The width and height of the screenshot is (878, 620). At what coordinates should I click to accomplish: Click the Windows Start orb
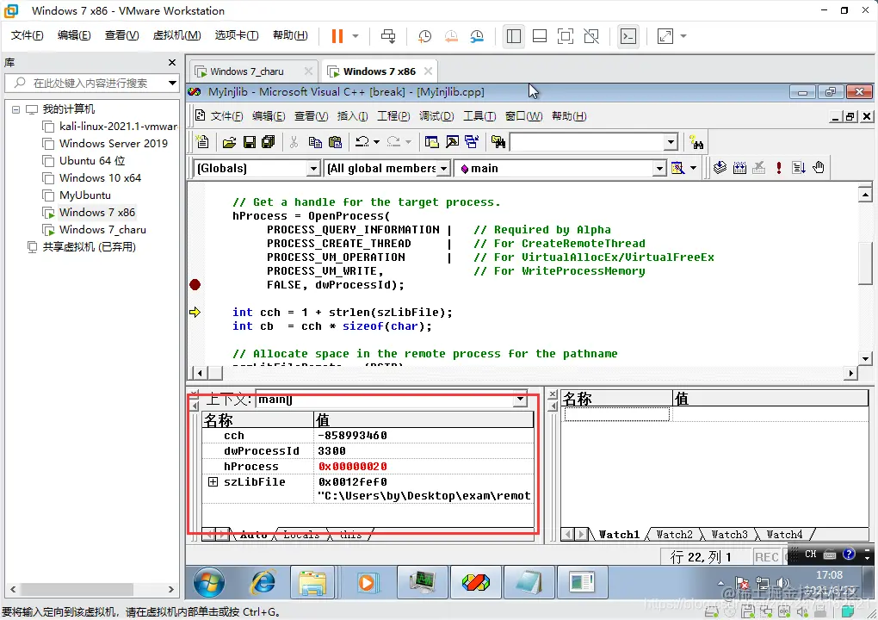(209, 582)
